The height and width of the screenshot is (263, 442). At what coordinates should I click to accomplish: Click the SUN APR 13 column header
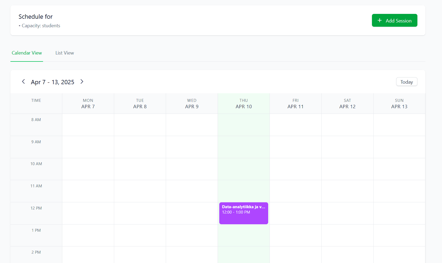coord(399,103)
